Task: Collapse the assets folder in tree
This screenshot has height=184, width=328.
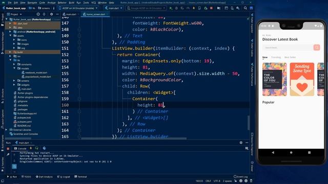Action: (10, 36)
